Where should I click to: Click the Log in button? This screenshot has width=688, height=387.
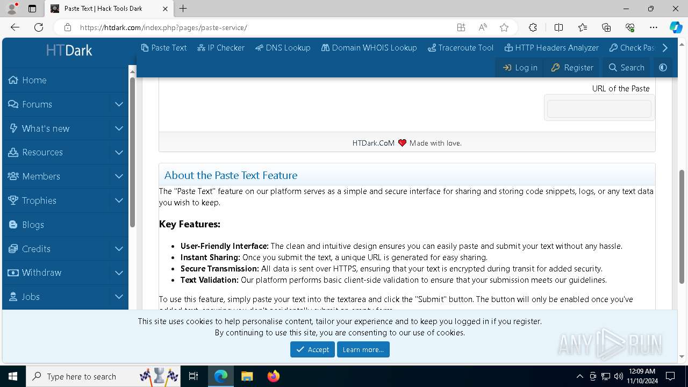[x=520, y=68]
